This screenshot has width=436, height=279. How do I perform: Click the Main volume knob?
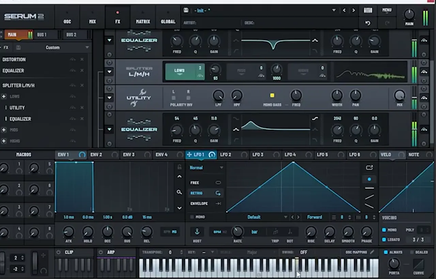click(409, 14)
